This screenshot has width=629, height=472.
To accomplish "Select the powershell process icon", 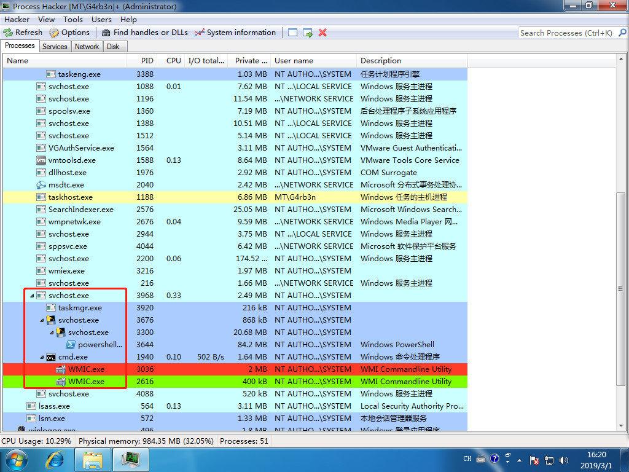I will pyautogui.click(x=71, y=345).
